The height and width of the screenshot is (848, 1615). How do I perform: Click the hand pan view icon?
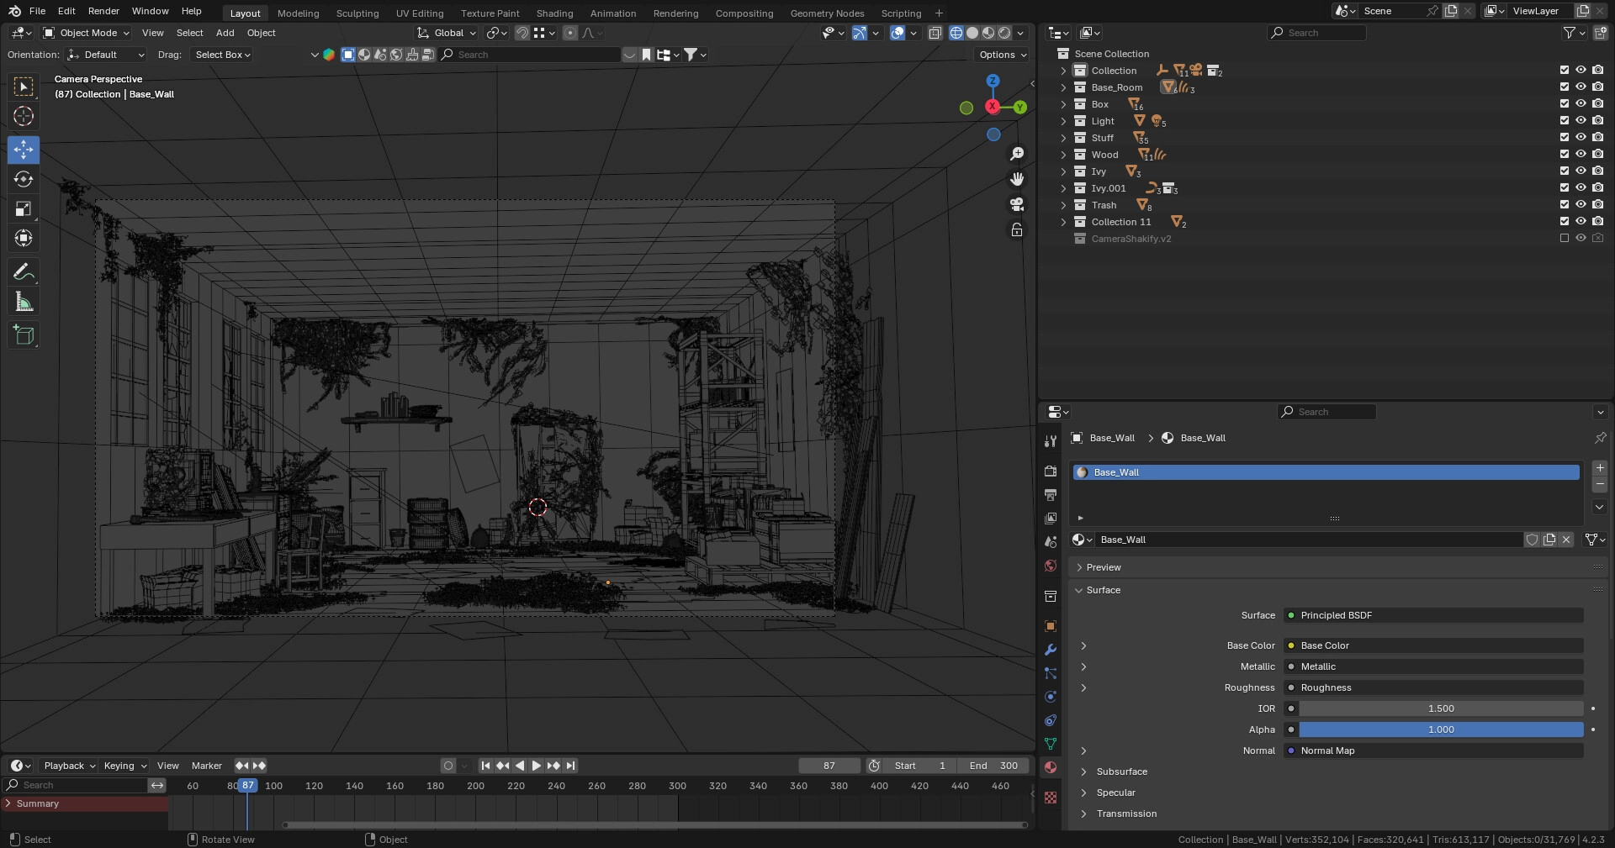pyautogui.click(x=1017, y=179)
